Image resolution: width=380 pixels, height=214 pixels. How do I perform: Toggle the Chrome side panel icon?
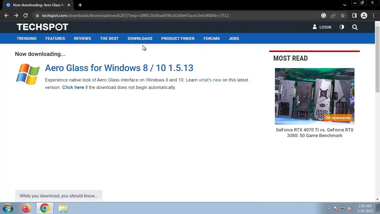tap(354, 15)
